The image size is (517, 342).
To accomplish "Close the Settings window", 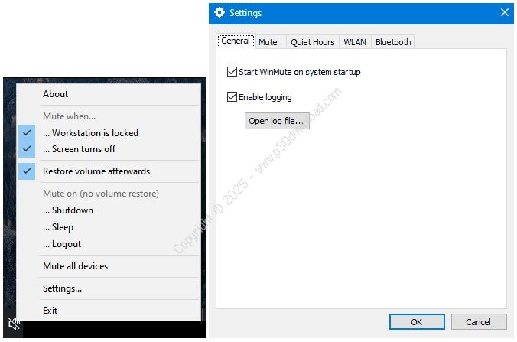I will [505, 13].
